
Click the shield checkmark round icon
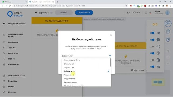(168, 40)
